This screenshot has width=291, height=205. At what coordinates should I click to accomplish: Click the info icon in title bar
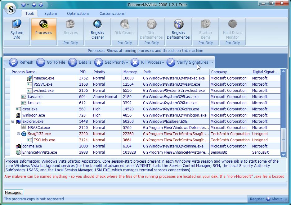coord(41,5)
